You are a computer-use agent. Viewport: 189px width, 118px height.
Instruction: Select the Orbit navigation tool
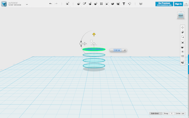(x=182, y=32)
